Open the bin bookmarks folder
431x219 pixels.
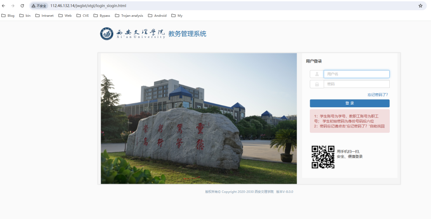25,16
